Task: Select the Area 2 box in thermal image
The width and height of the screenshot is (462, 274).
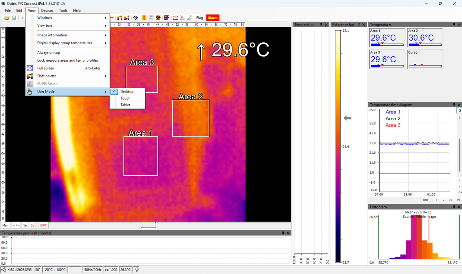Action: point(191,118)
